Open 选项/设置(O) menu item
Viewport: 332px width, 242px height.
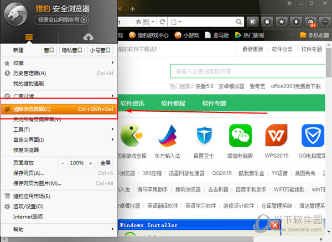click(58, 206)
